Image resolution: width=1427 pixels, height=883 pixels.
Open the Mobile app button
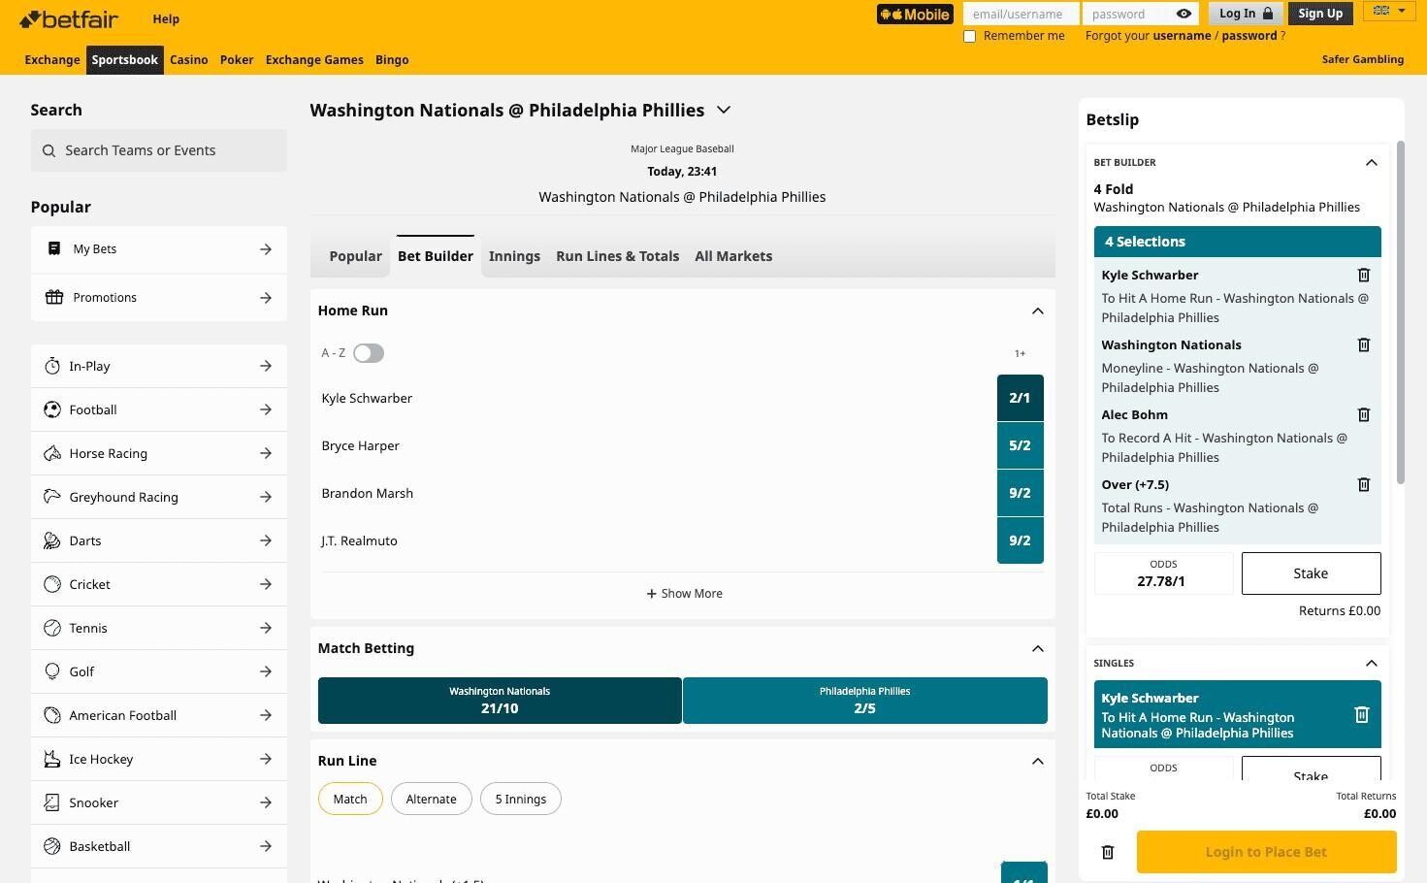(915, 14)
